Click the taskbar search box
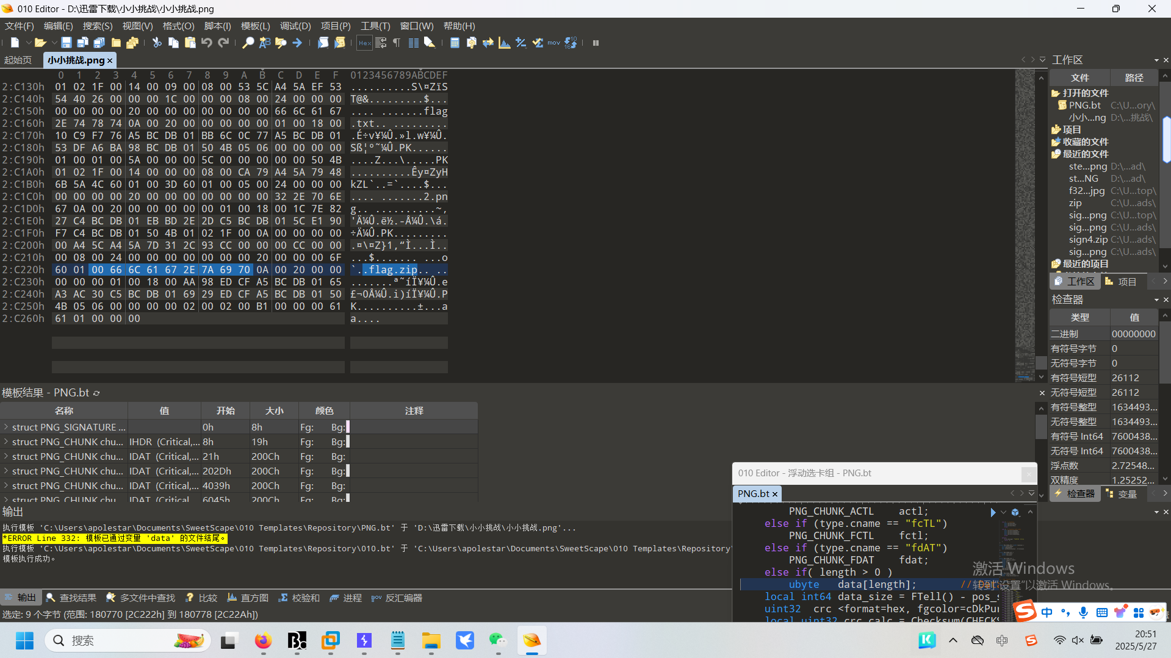1171x658 pixels. tap(128, 640)
